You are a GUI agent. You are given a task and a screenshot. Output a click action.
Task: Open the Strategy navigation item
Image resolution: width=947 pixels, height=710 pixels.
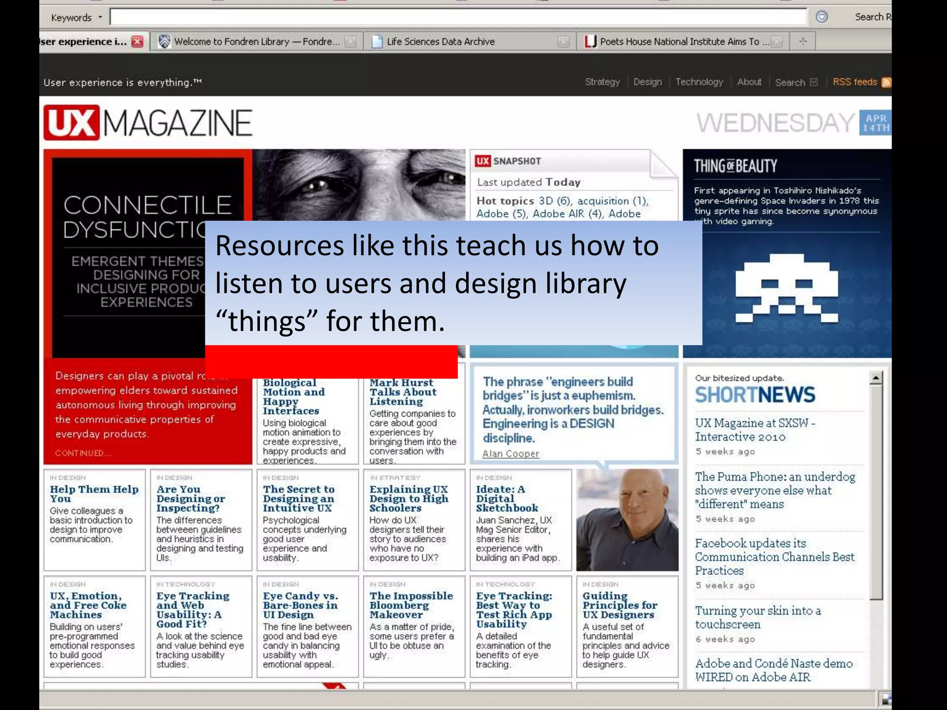tap(602, 82)
